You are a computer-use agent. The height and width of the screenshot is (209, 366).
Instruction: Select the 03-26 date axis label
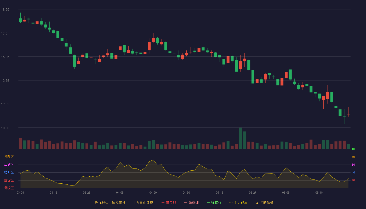coord(87,193)
